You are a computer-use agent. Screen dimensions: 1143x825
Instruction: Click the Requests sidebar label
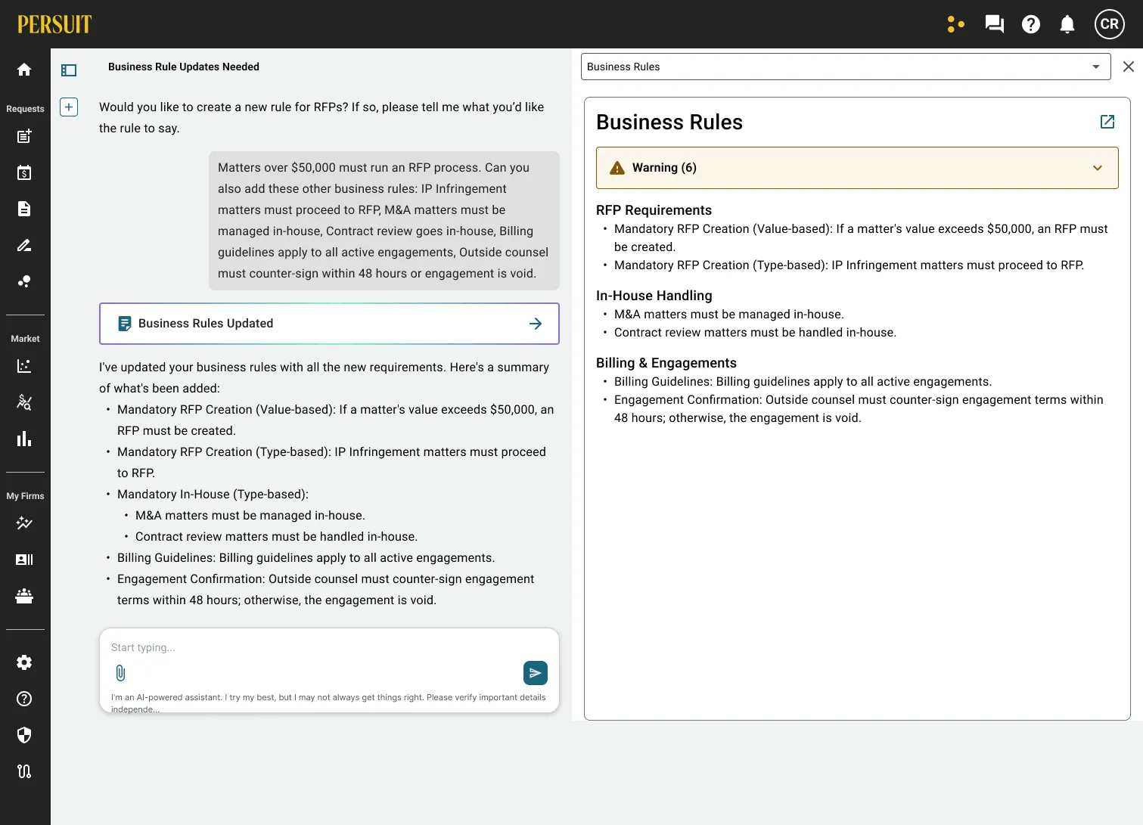[x=25, y=109]
